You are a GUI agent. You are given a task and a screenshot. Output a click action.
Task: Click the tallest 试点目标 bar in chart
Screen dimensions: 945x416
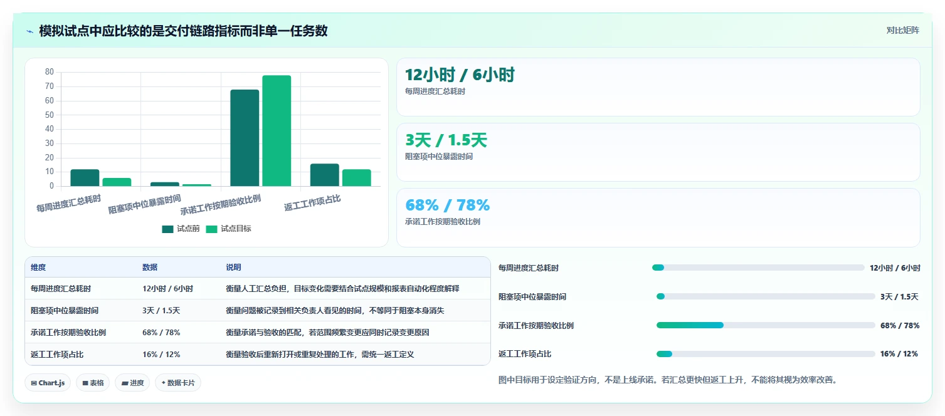click(277, 130)
